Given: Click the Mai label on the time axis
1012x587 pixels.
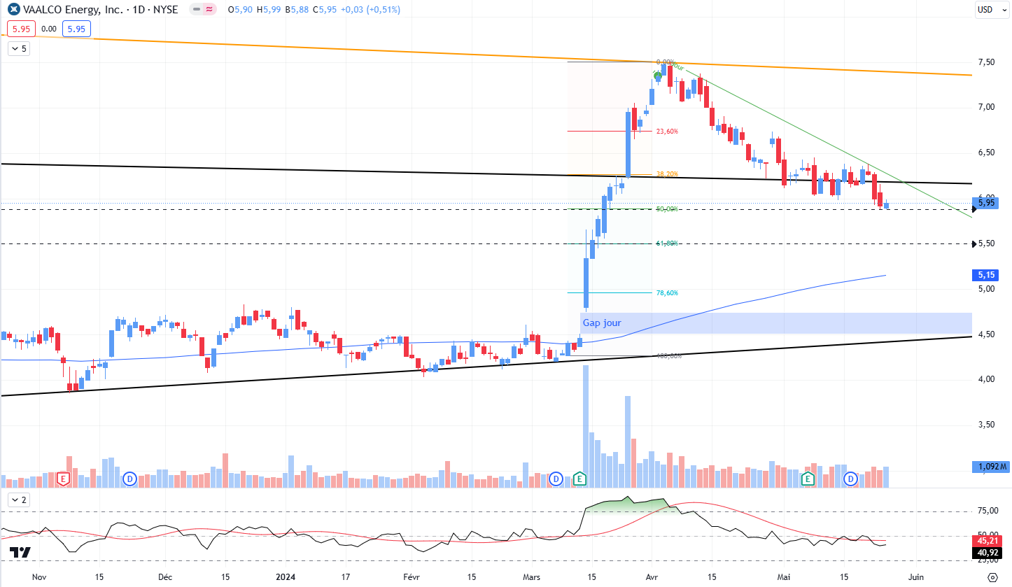Looking at the screenshot, I should [x=784, y=577].
